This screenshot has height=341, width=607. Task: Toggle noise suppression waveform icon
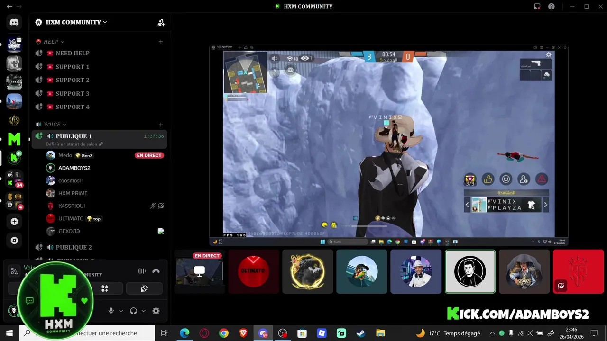(x=142, y=271)
